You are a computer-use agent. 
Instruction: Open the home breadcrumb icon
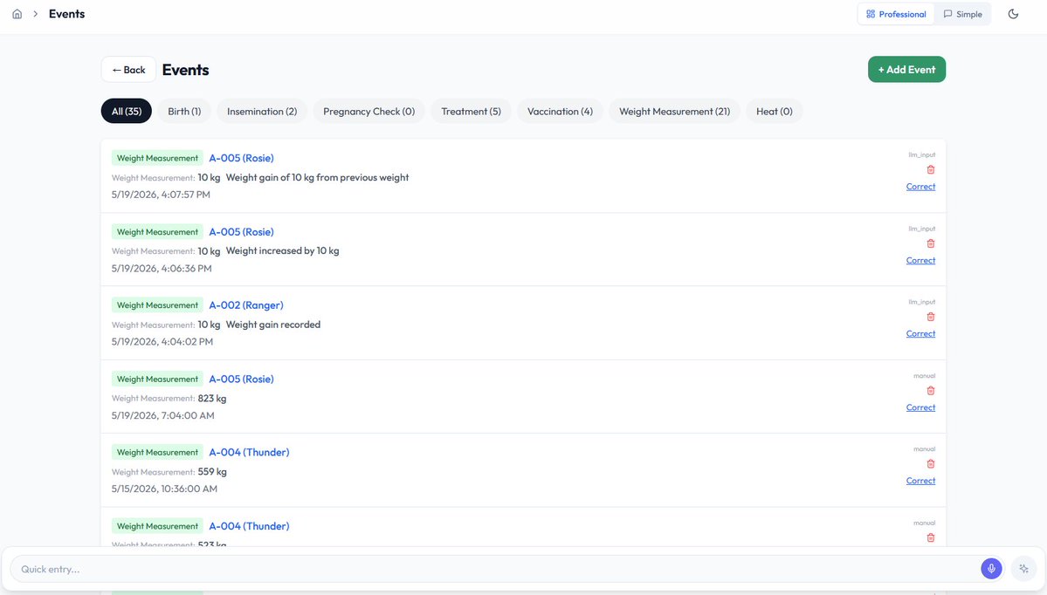17,14
